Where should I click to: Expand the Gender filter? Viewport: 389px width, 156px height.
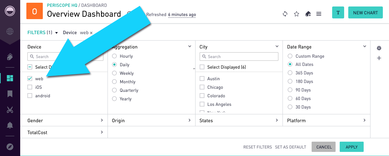tap(64, 120)
